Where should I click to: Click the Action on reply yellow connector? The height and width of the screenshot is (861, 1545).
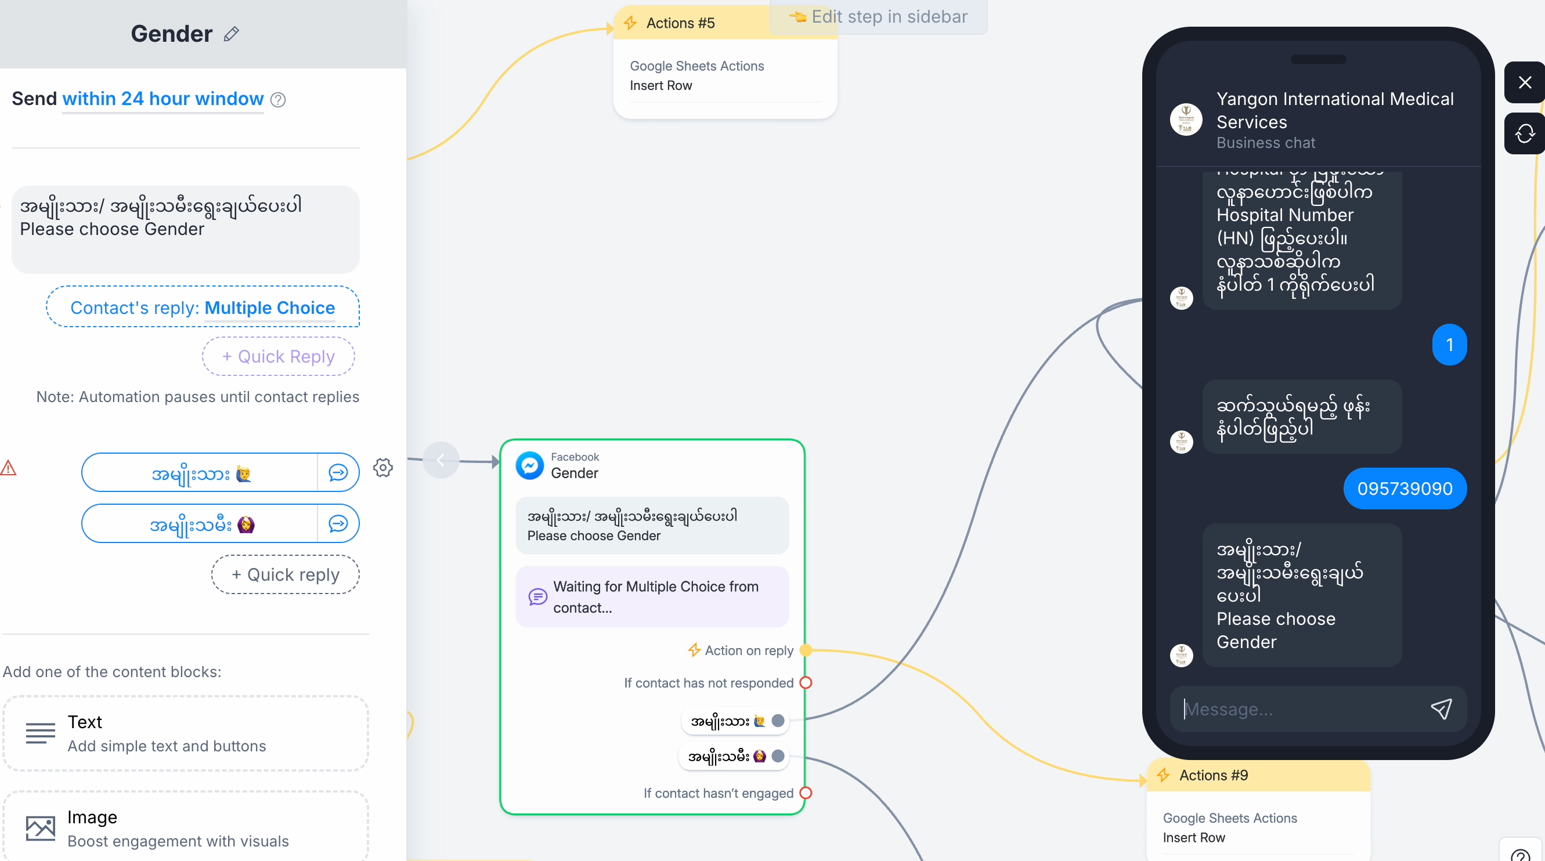coord(806,650)
